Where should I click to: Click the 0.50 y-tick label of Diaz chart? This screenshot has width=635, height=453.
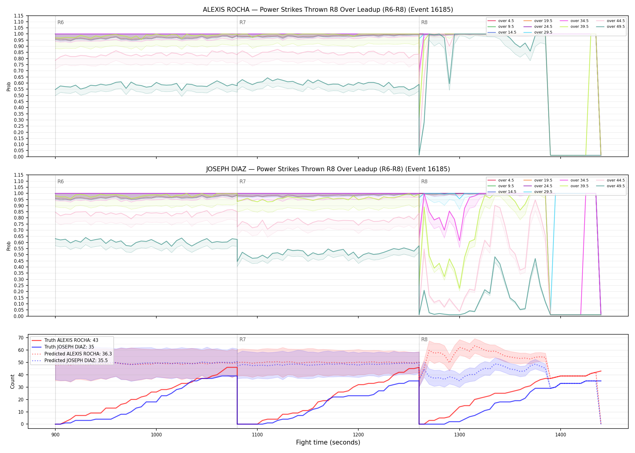tap(18, 255)
